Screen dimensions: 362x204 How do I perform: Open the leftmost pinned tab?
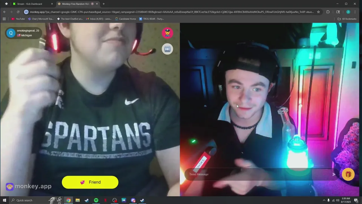(x=6, y=4)
